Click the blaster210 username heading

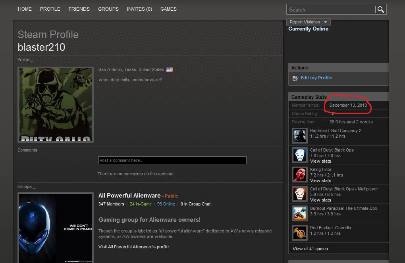click(x=41, y=47)
